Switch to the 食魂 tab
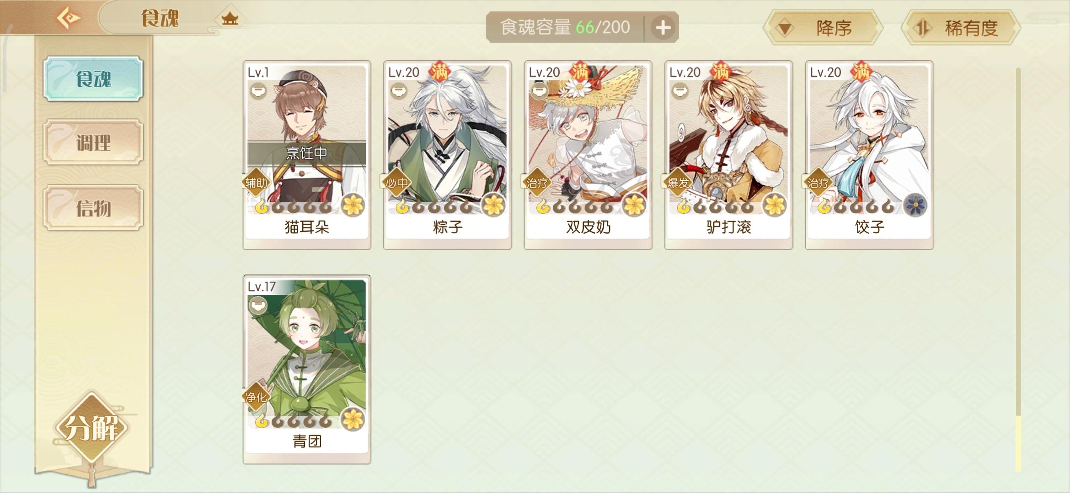 (x=93, y=79)
